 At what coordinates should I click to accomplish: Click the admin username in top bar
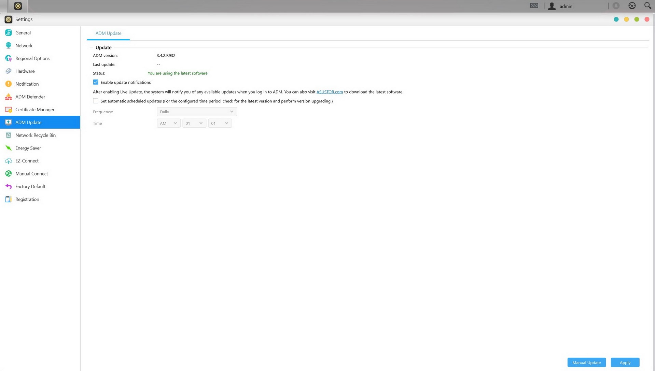tap(566, 6)
